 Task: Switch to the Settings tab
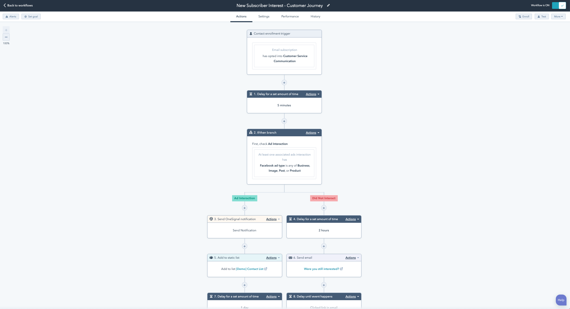tap(264, 17)
